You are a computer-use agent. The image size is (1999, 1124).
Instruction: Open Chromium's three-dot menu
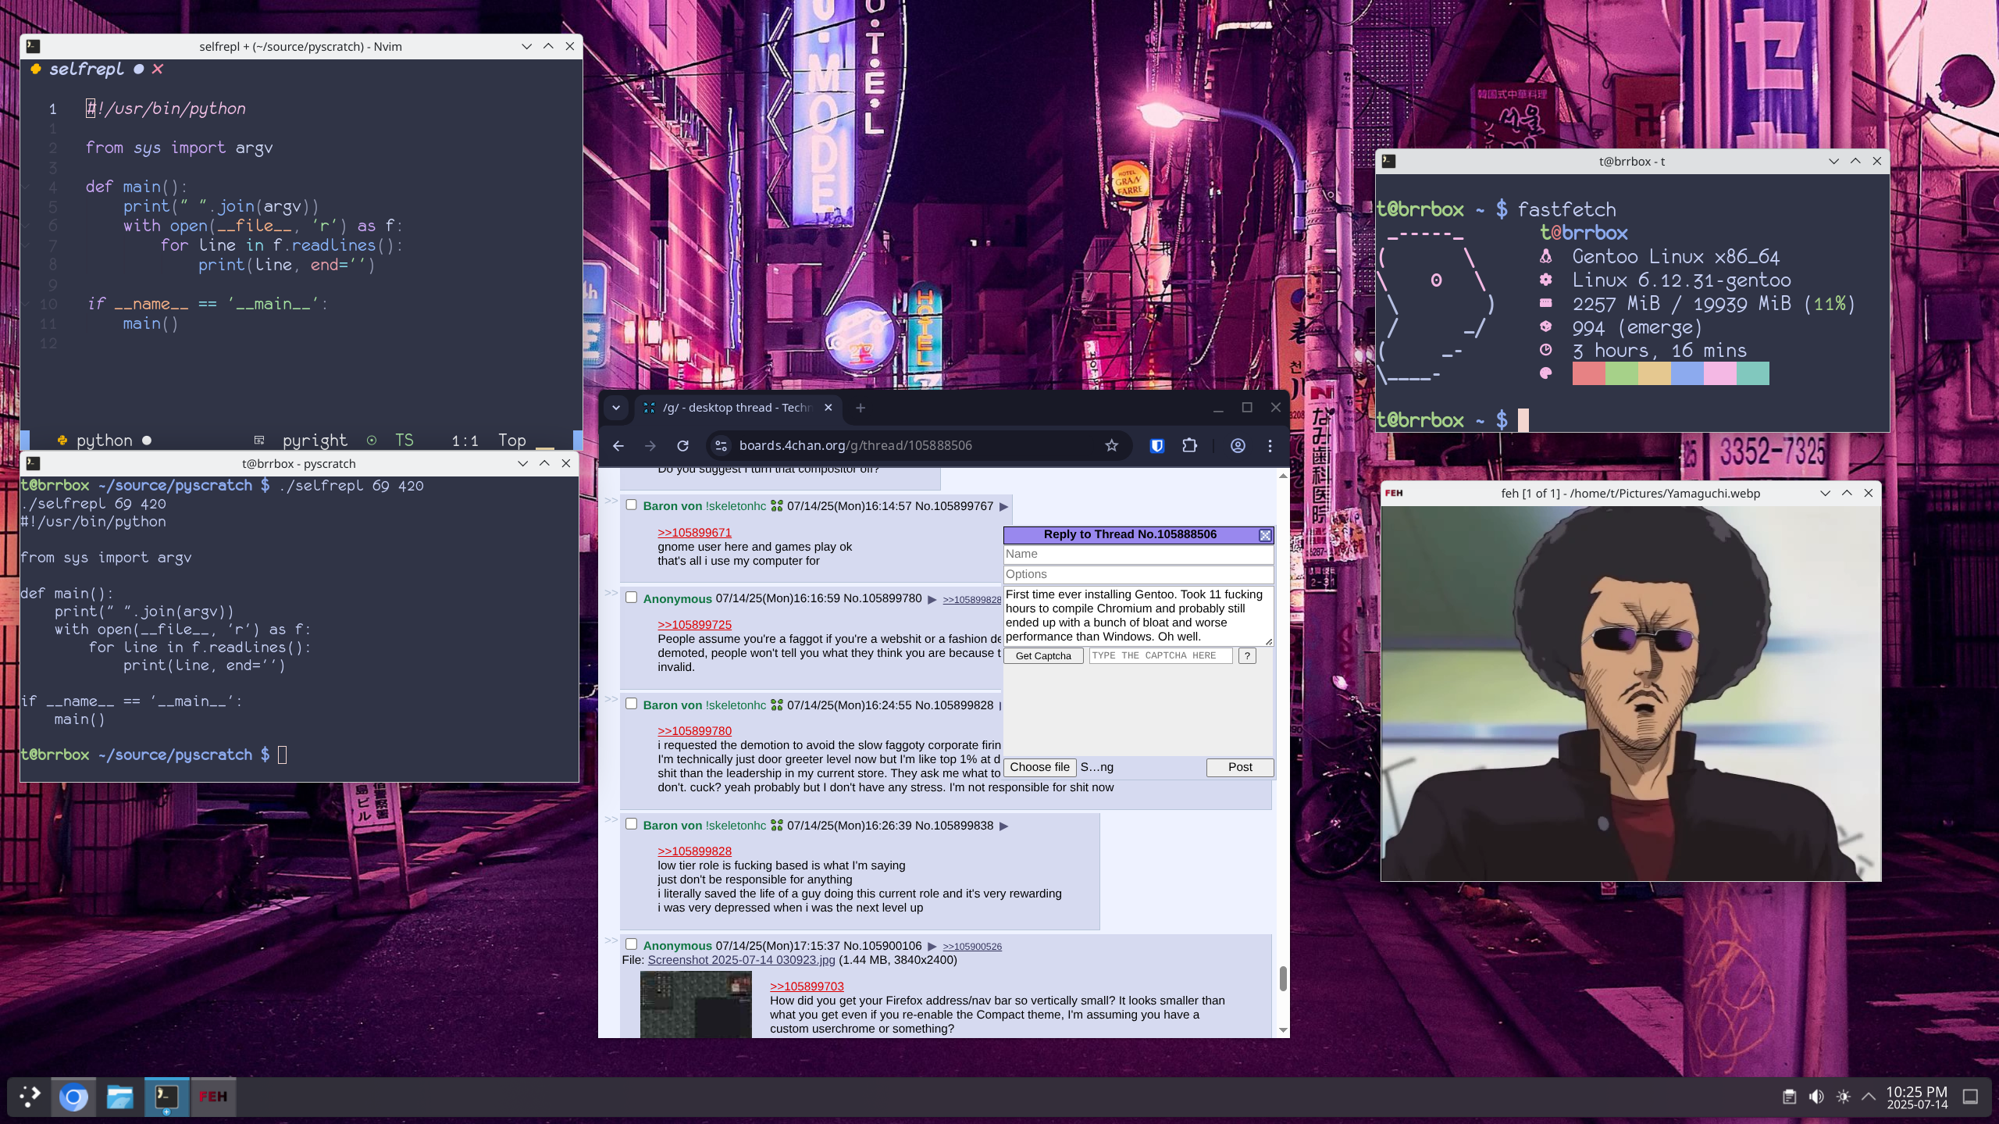[x=1270, y=445]
